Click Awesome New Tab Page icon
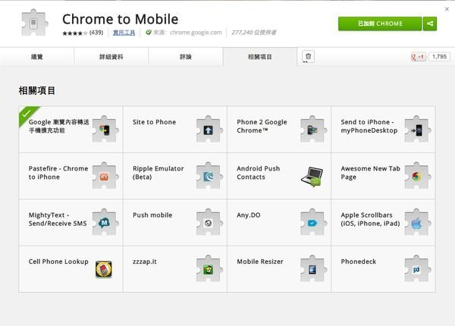 coord(416,176)
